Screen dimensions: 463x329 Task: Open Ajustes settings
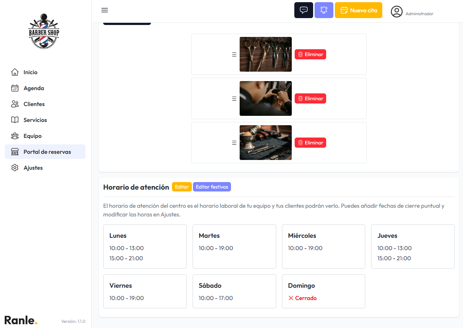pyautogui.click(x=33, y=168)
